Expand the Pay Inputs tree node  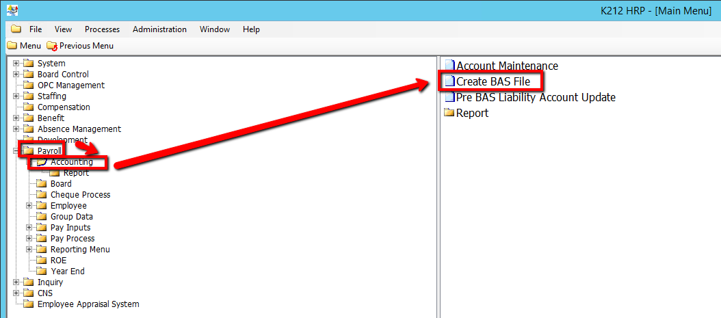click(x=29, y=228)
